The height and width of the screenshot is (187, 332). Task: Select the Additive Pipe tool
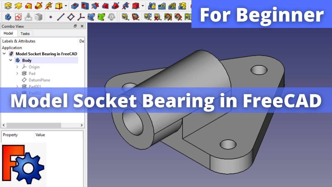tap(38, 5)
